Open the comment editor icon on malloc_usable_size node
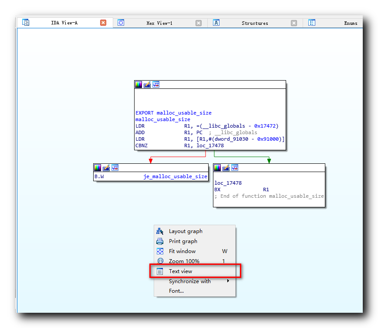This screenshot has width=378, height=328. (147, 85)
